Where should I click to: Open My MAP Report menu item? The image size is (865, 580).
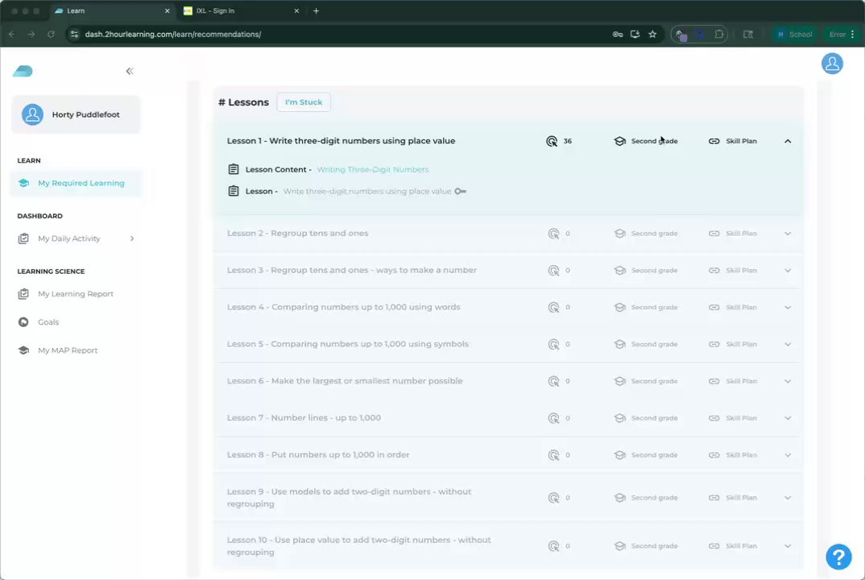68,350
